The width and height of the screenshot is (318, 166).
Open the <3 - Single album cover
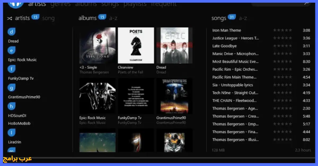pos(97,45)
